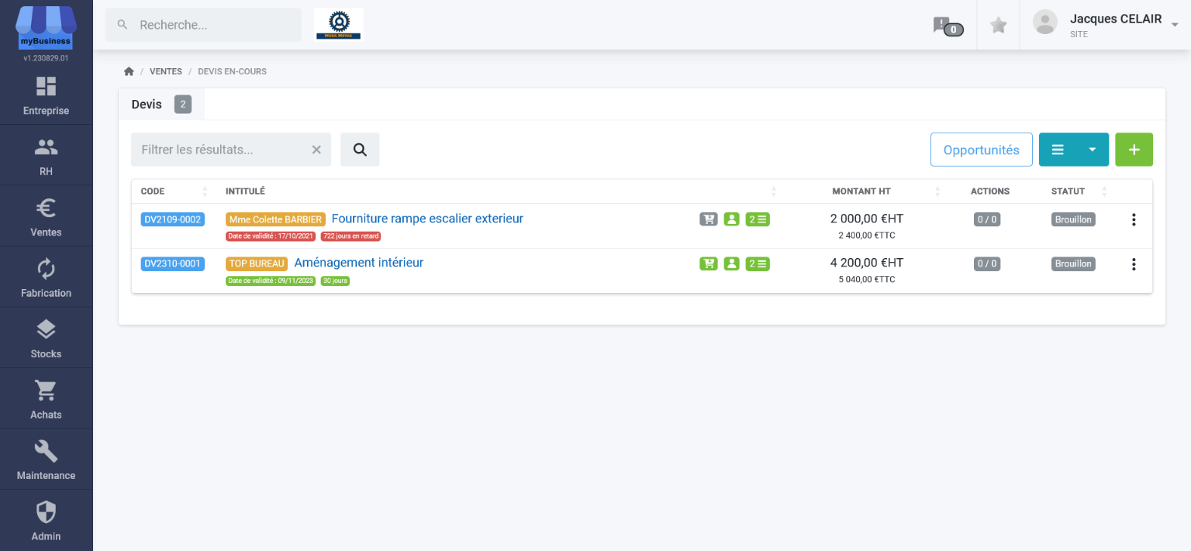Viewport: 1191px width, 551px height.
Task: Clear the filter field with X
Action: pyautogui.click(x=316, y=150)
